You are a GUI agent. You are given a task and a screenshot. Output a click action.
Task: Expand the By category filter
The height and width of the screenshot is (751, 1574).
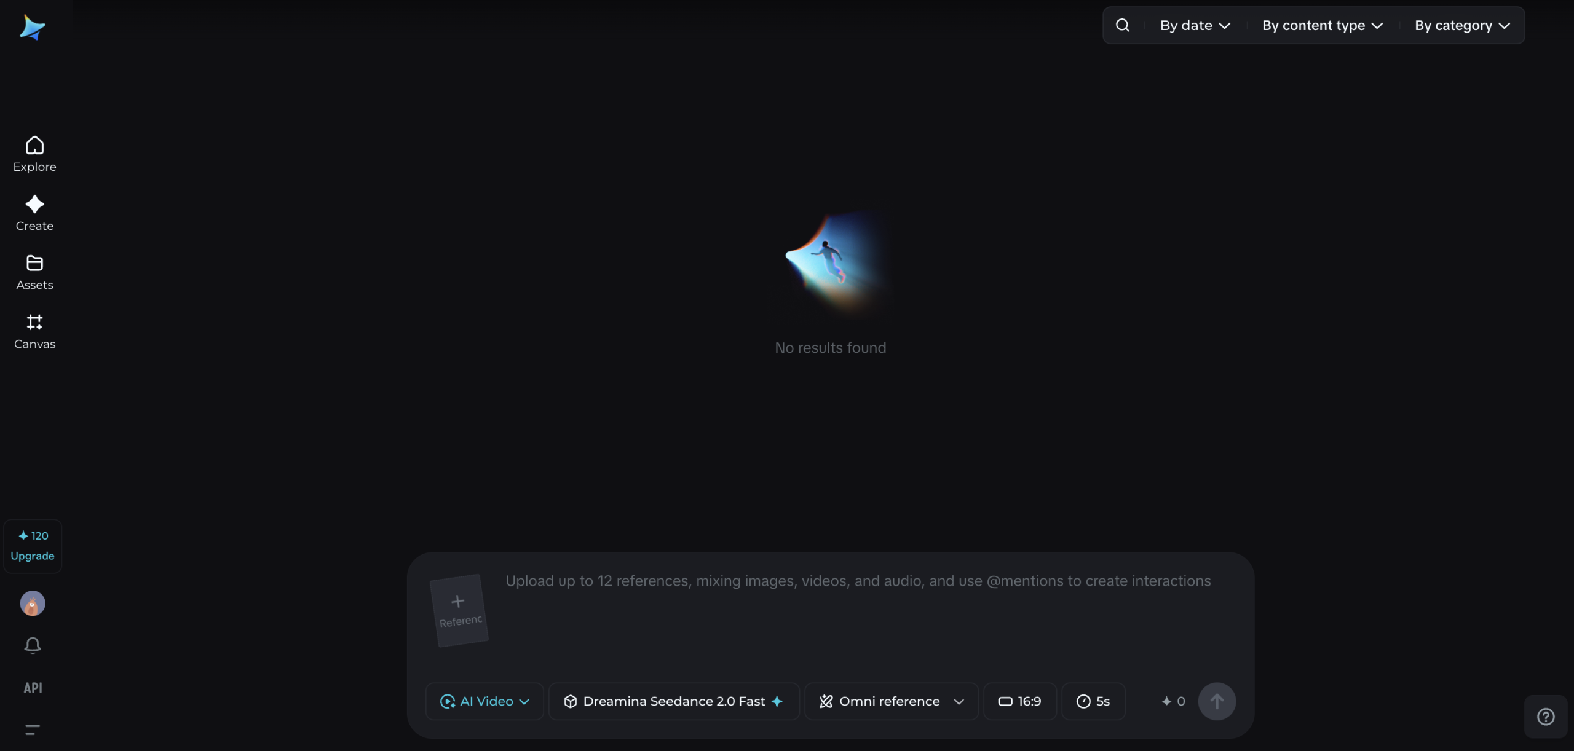pyautogui.click(x=1462, y=25)
